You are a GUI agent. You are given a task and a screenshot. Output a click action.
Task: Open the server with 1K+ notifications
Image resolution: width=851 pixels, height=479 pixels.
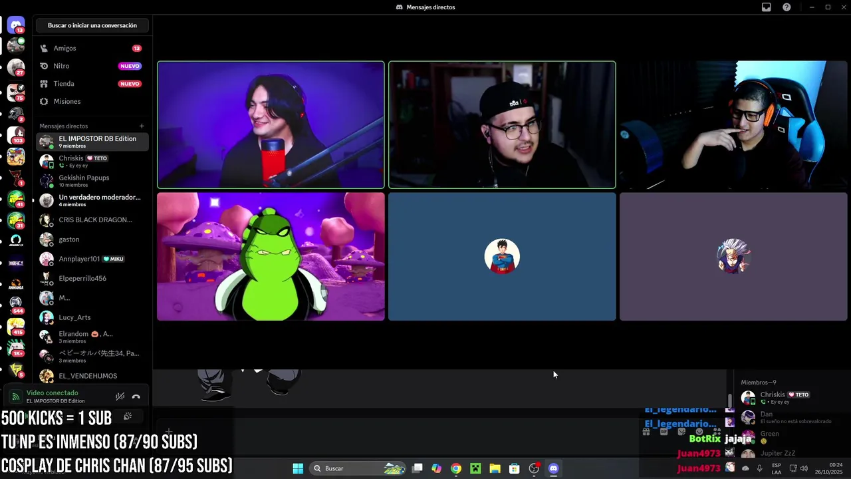click(16, 348)
